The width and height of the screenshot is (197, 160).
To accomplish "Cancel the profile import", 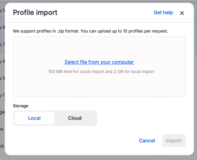I will coord(147,141).
